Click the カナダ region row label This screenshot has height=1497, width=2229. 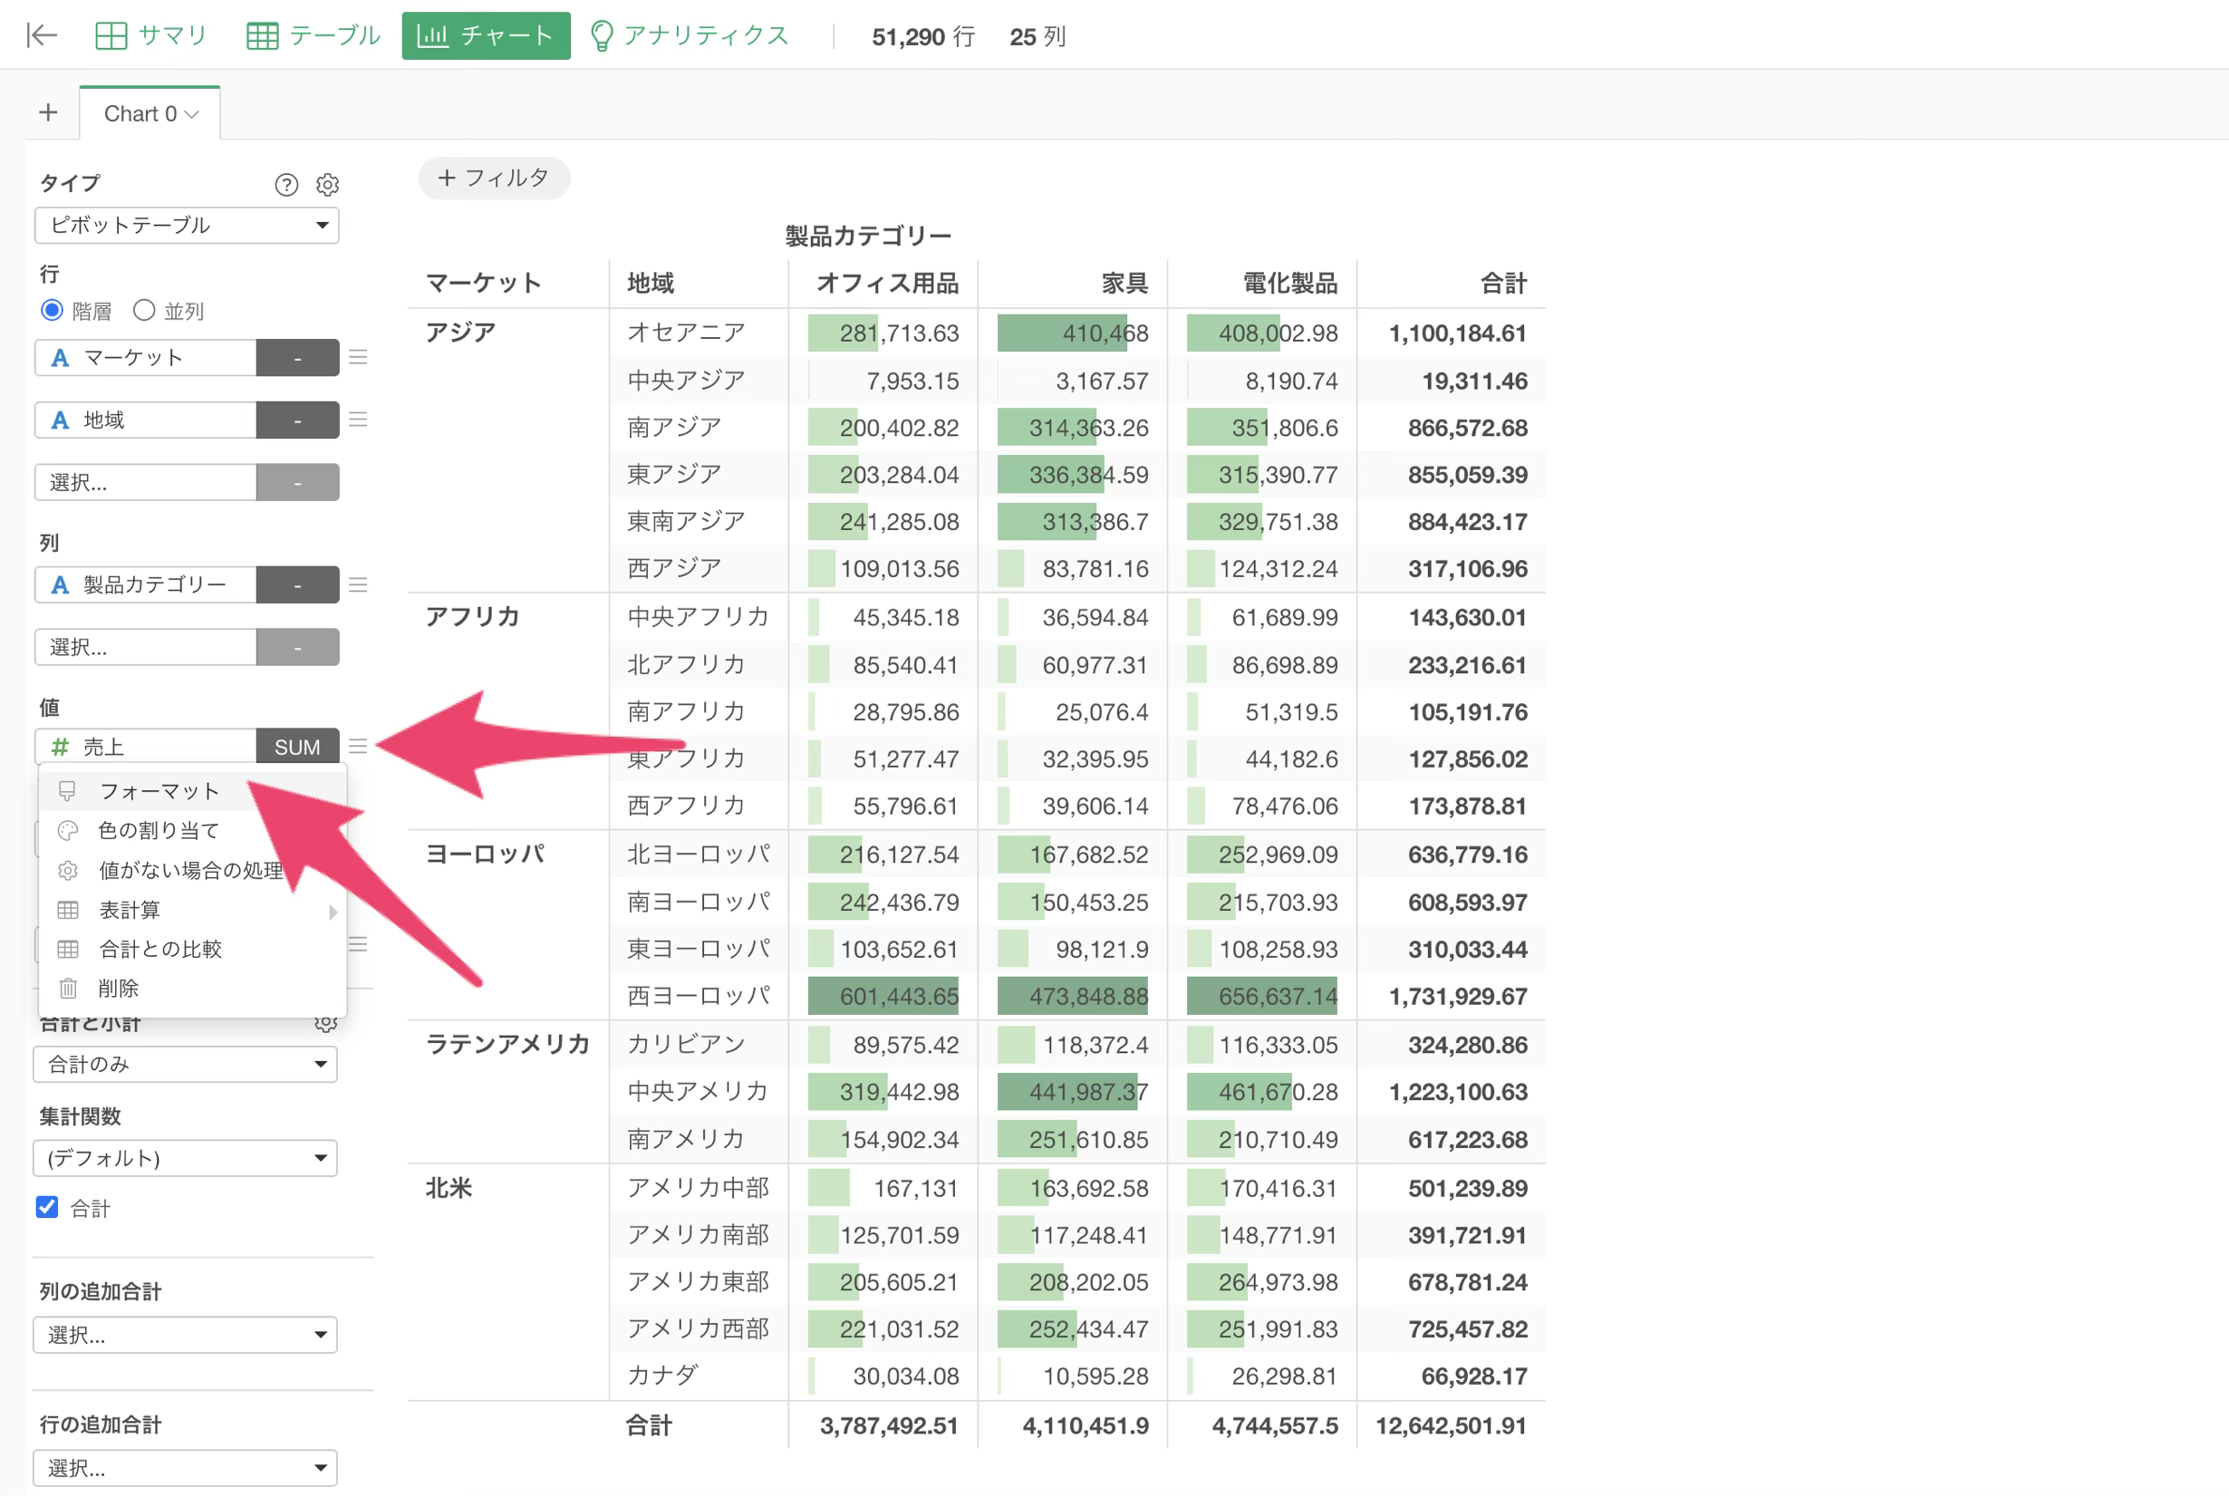point(662,1376)
